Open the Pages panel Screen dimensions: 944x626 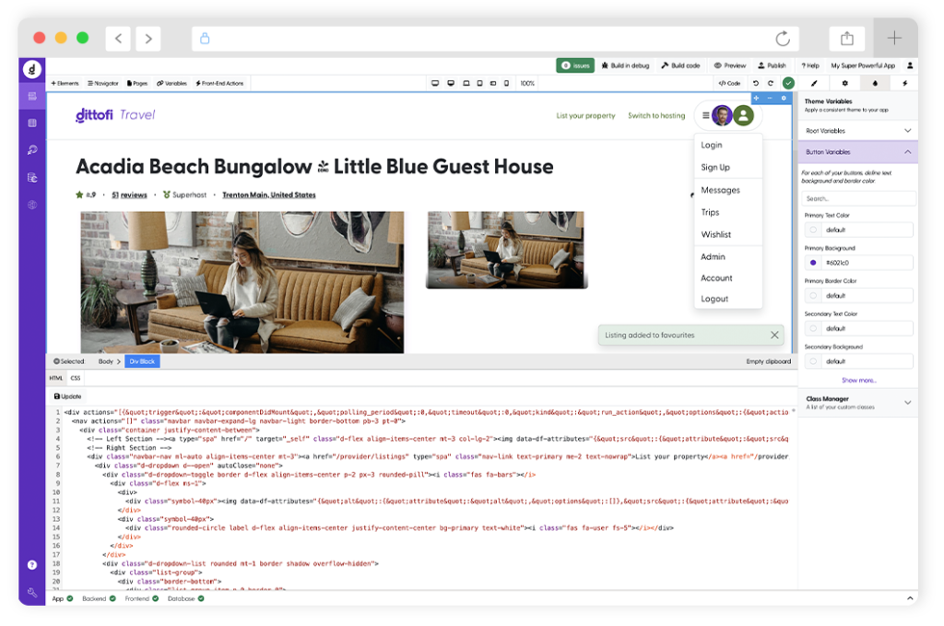[137, 83]
